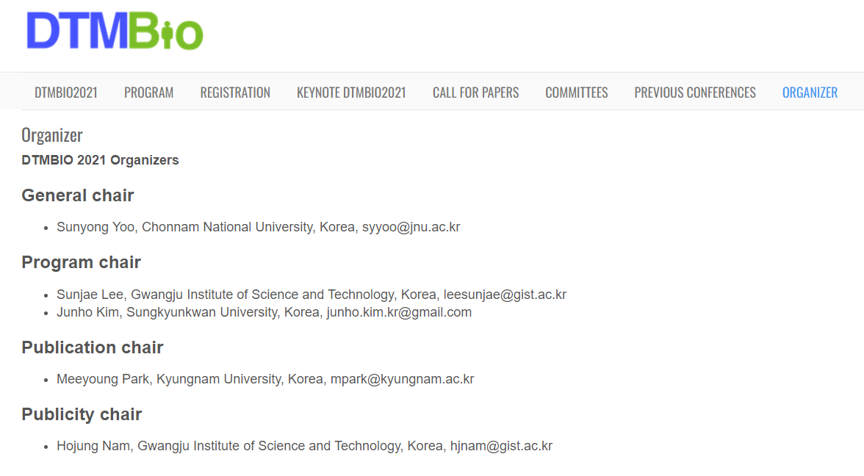Click the junho.kim.kr@gmail.com email
The image size is (864, 476).
(x=399, y=312)
